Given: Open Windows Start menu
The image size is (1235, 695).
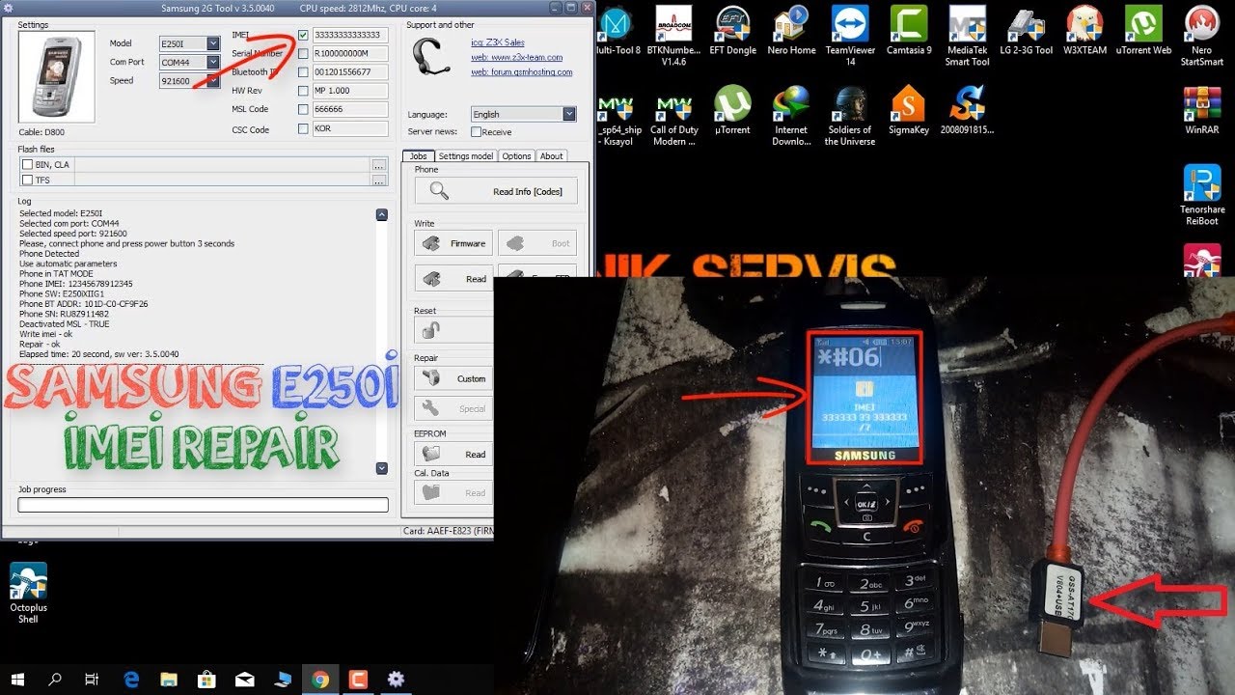Looking at the screenshot, I should click(17, 680).
